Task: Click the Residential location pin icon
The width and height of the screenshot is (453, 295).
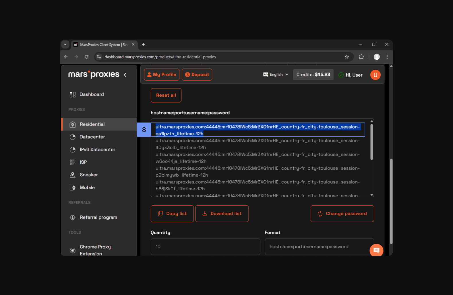Action: [x=73, y=124]
